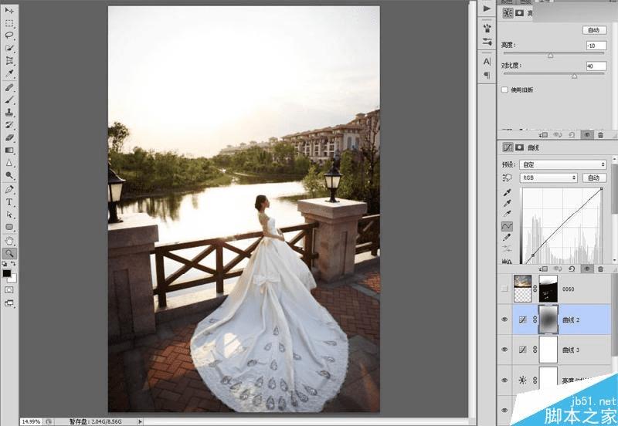Select the Gradient tool
This screenshot has height=426, width=618.
(9, 150)
